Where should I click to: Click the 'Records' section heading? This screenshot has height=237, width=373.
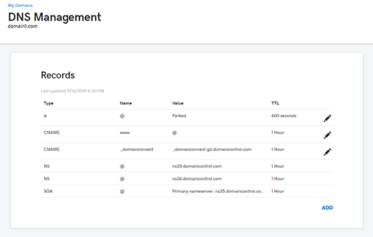click(x=58, y=75)
